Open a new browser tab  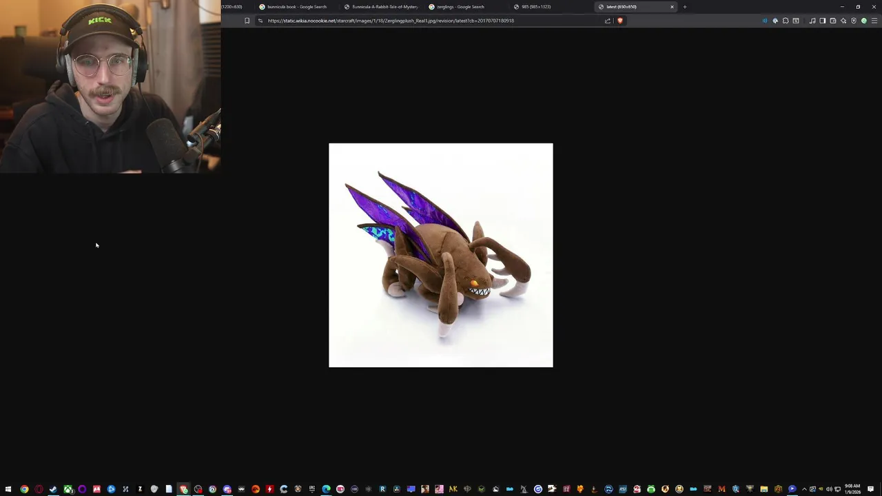click(x=685, y=7)
